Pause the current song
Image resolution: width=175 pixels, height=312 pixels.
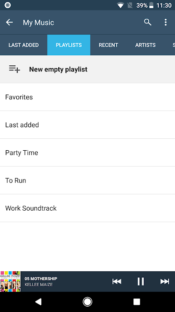[x=141, y=281]
